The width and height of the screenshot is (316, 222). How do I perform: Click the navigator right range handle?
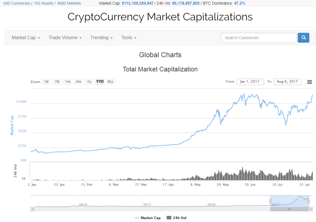click(308, 201)
